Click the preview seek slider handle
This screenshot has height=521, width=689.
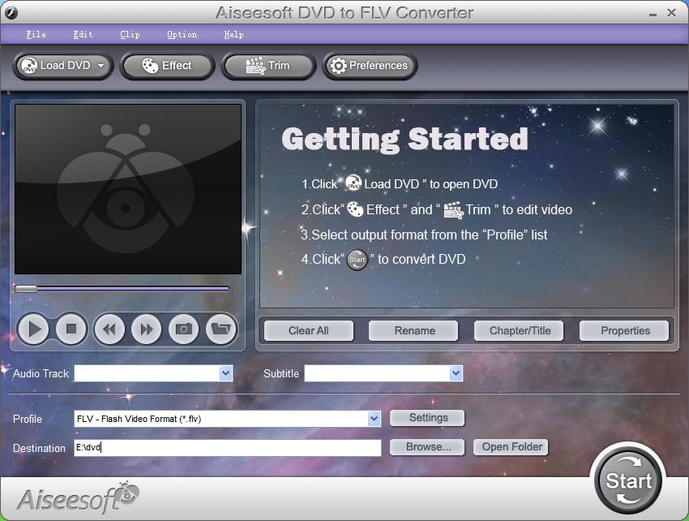pyautogui.click(x=26, y=289)
